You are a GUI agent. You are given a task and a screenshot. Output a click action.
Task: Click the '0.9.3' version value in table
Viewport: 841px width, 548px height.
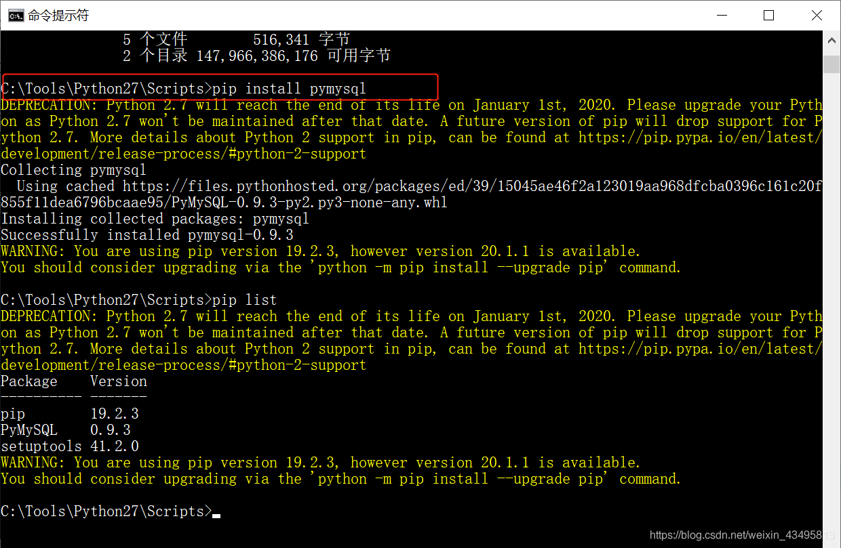tap(111, 430)
